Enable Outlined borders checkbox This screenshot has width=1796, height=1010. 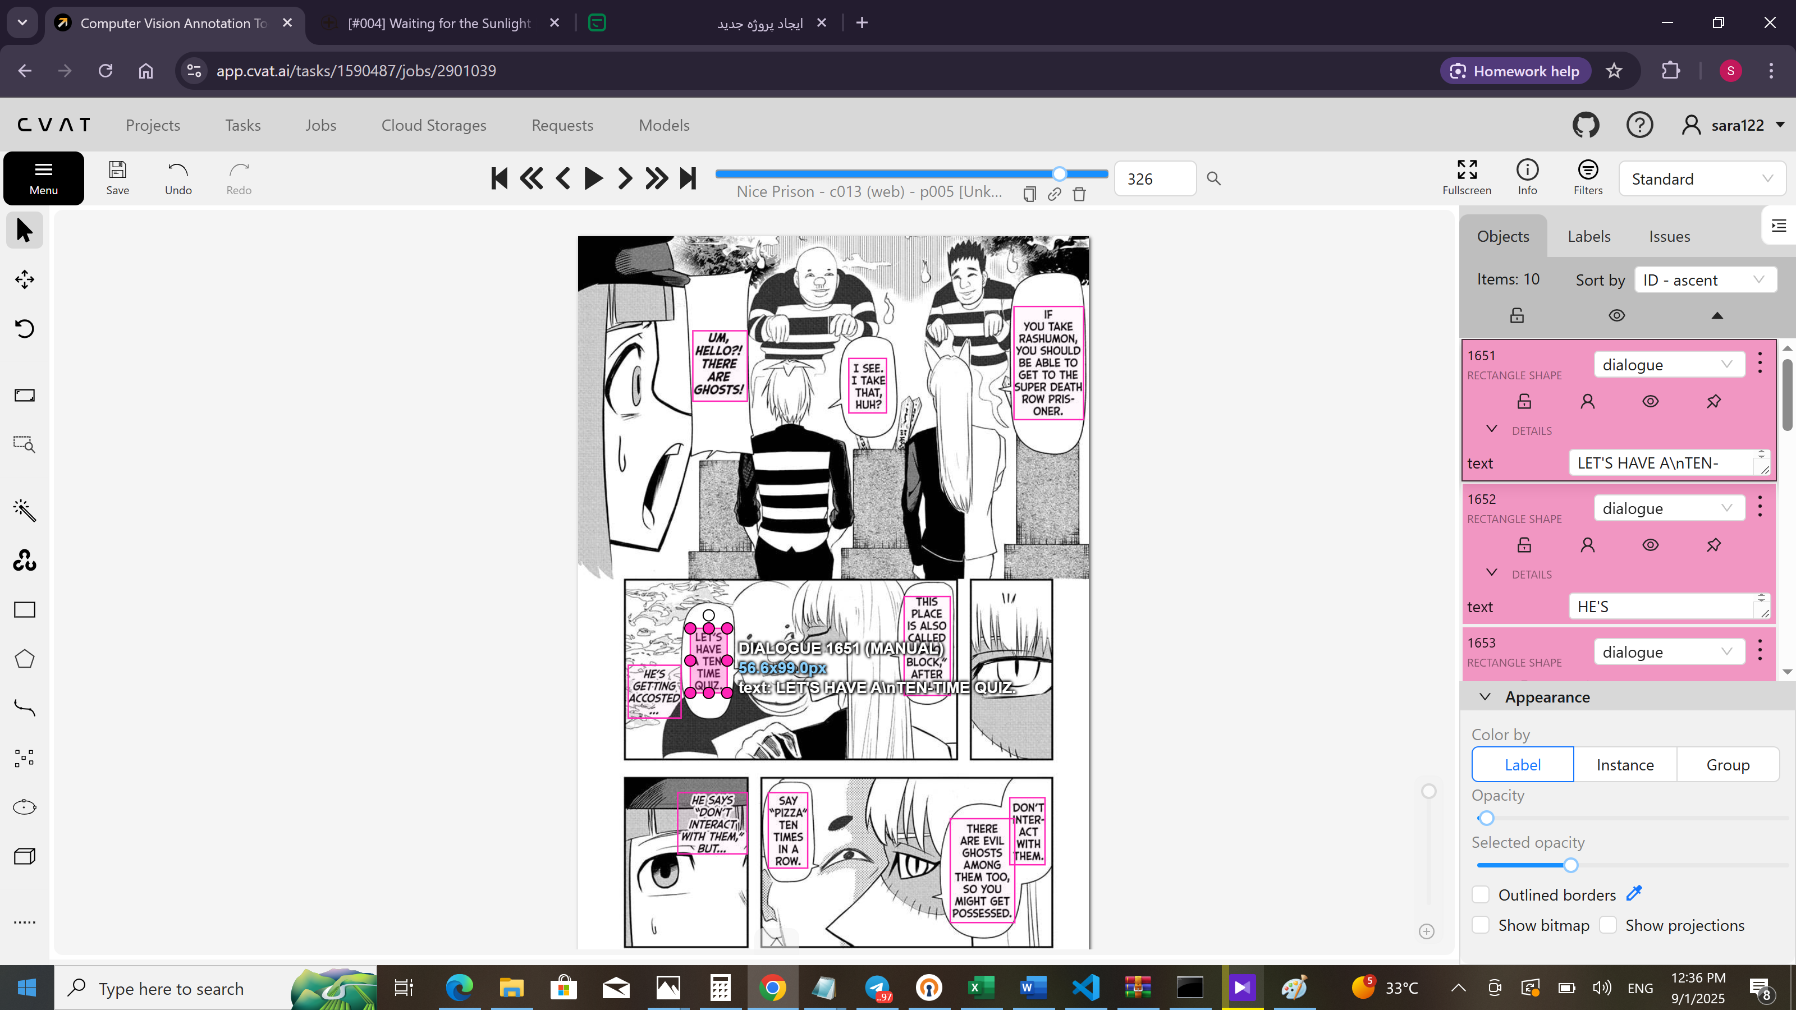[1480, 894]
